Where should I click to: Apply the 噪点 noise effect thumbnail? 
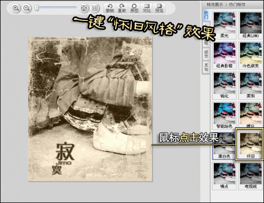[x=224, y=176]
